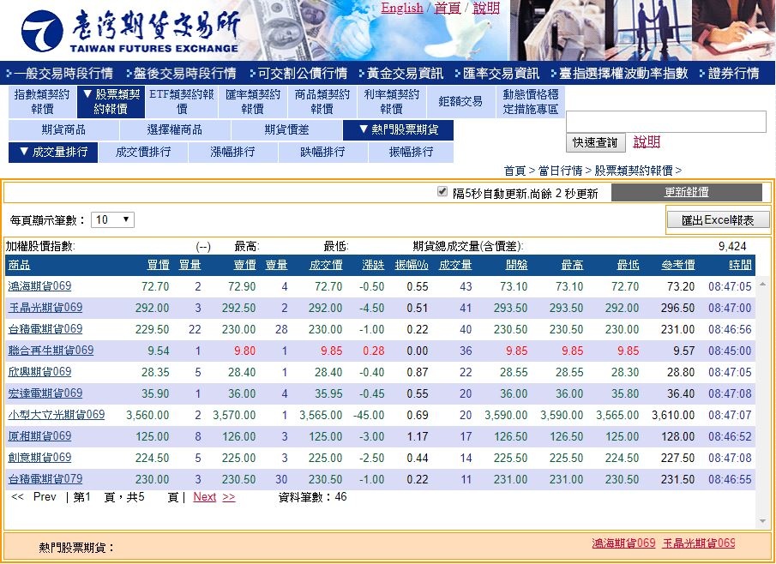The width and height of the screenshot is (776, 564).
Task: Click 當日行情 breadcrumb
Action: click(x=560, y=171)
